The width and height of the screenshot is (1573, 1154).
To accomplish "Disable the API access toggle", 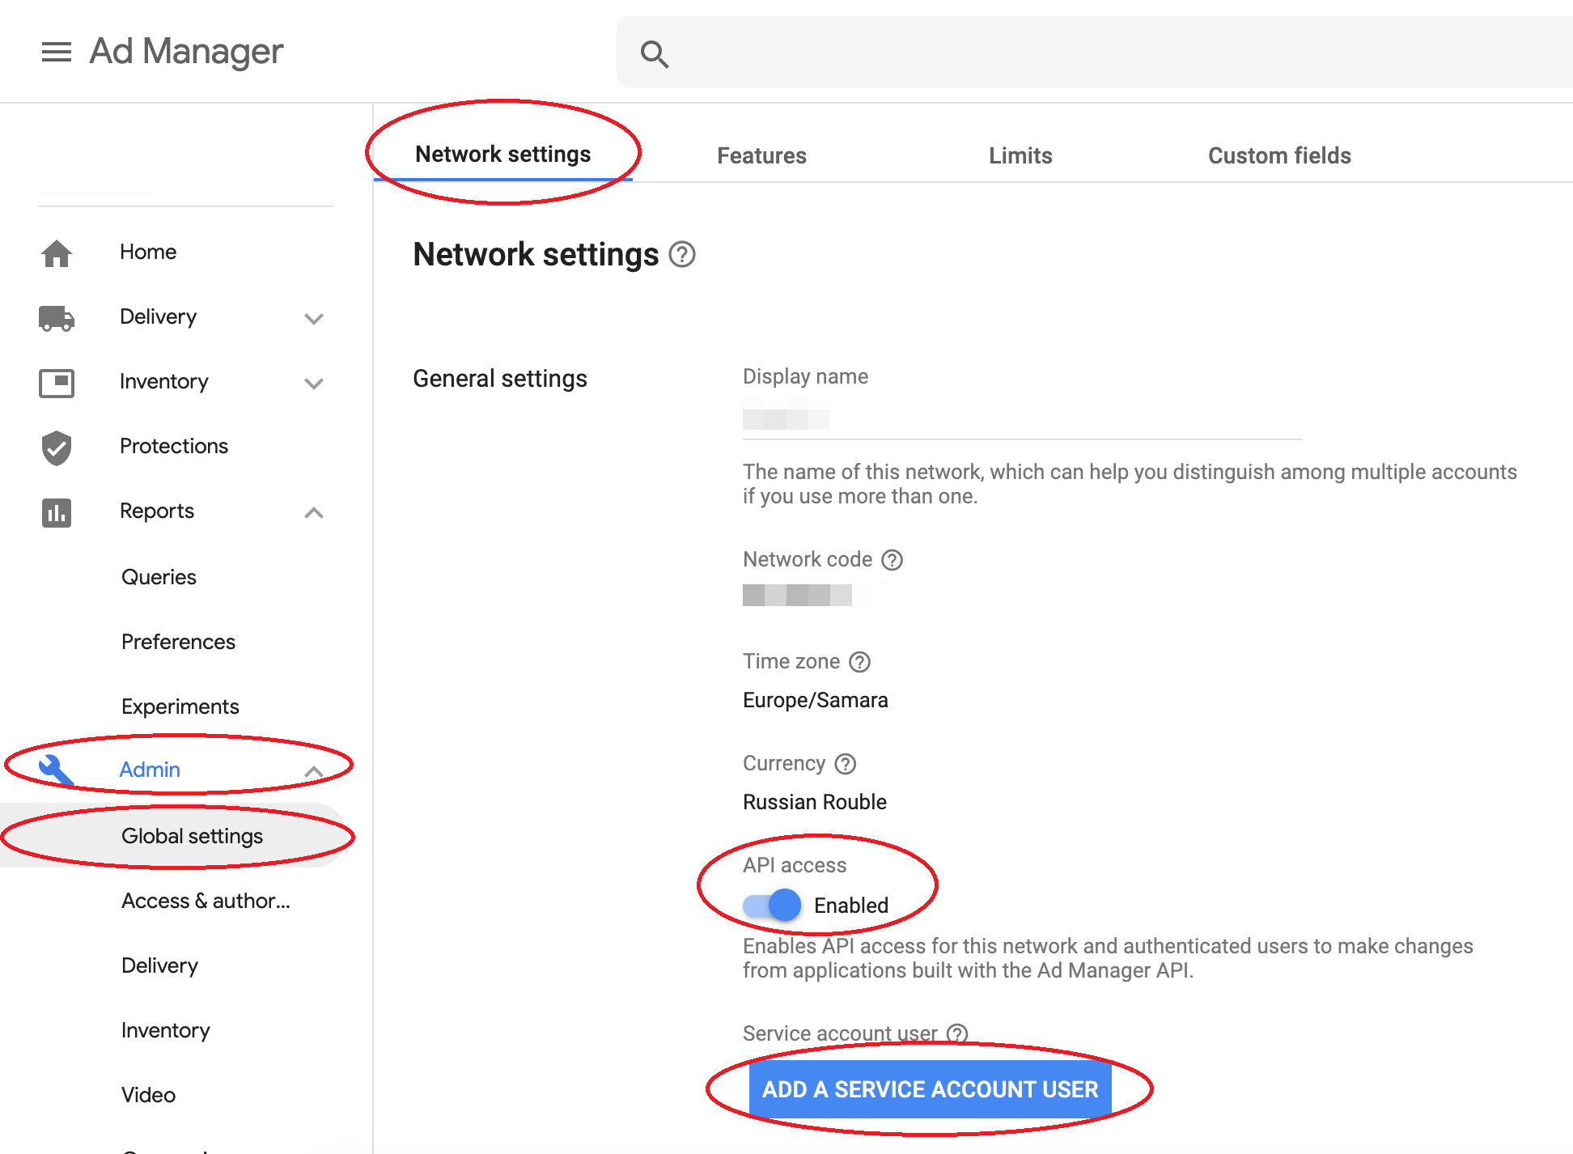I will [x=772, y=905].
